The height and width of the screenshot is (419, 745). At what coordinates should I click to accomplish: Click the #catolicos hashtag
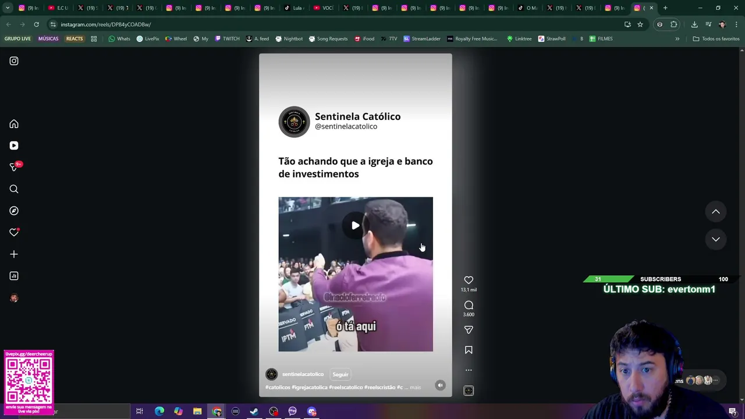click(278, 387)
